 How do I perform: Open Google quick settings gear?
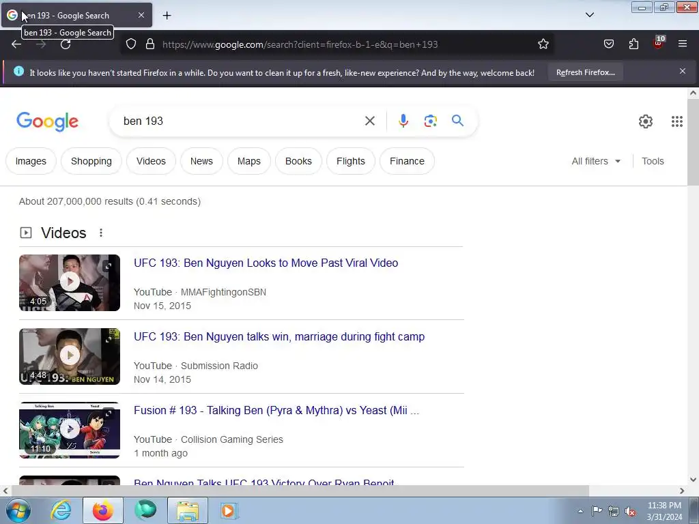[x=646, y=121]
